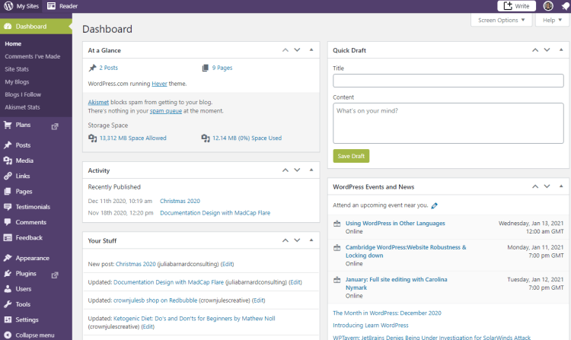Click the Appearance brush icon in sidebar

point(8,258)
